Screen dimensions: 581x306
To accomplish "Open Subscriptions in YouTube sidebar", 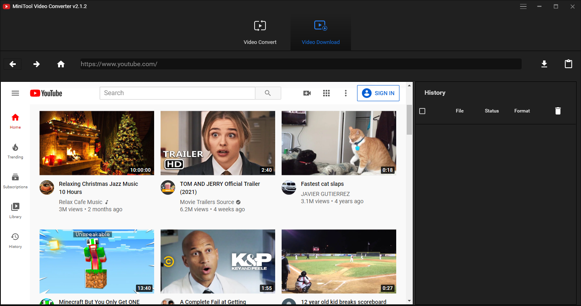I will point(15,181).
